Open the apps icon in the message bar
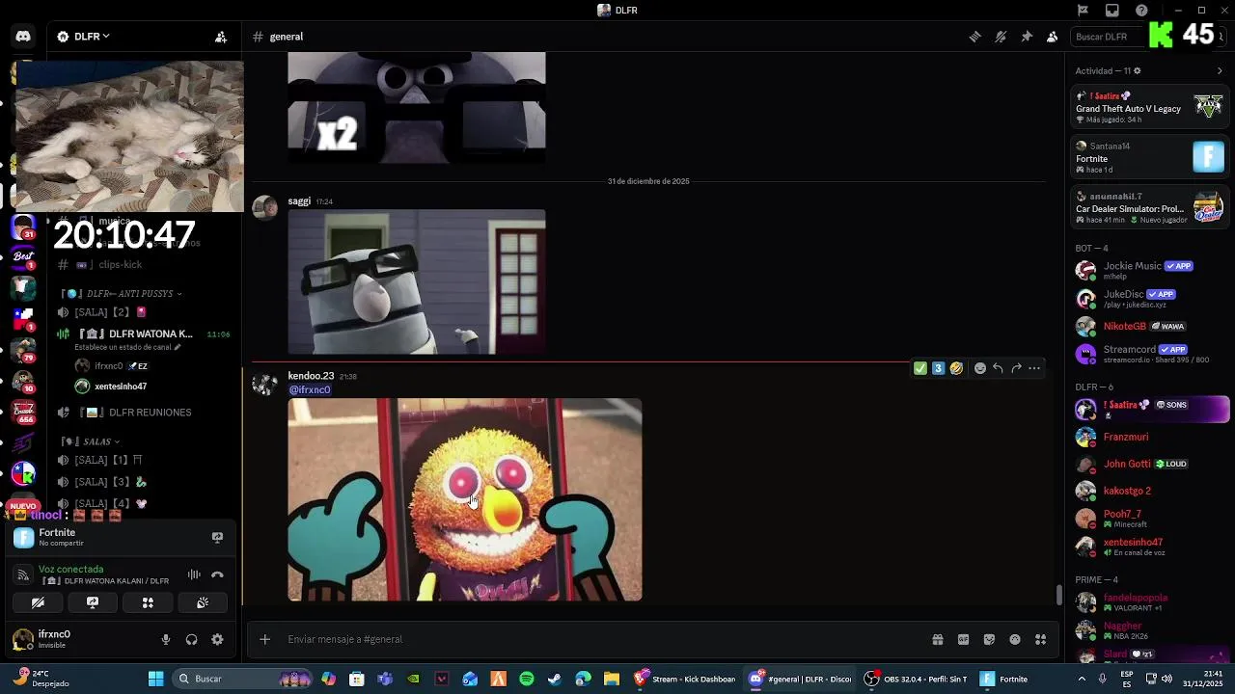The height and width of the screenshot is (694, 1235). (1041, 639)
